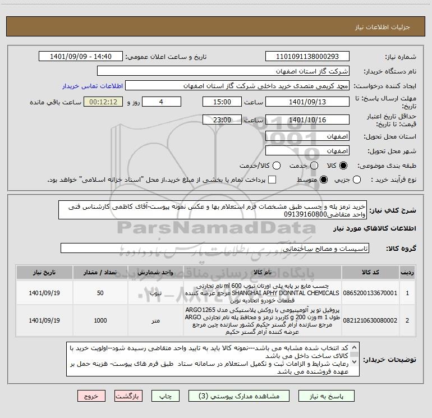
Task: Click the خروج exit button
Action: pos(91,396)
